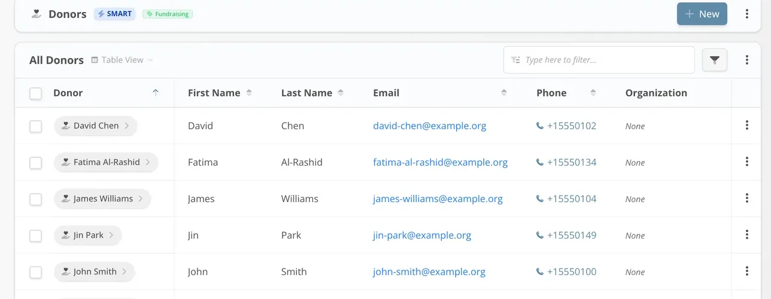Call the +15550102 phone number link
The image size is (771, 299).
pos(572,126)
